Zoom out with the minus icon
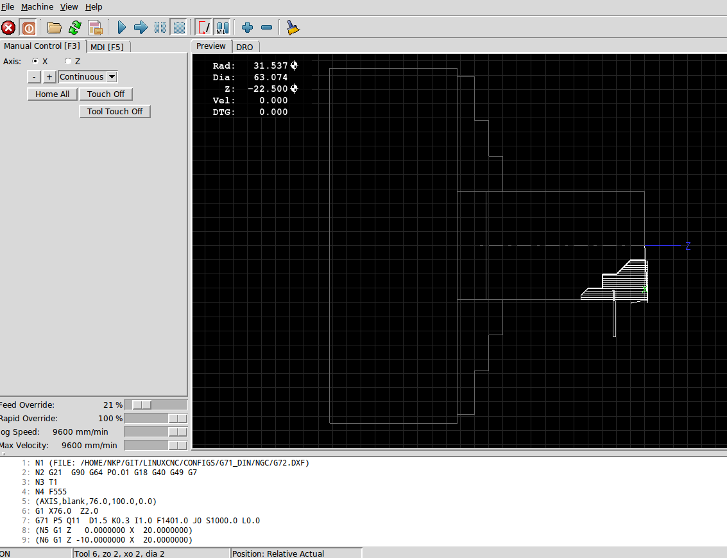727x558 pixels. pyautogui.click(x=266, y=28)
